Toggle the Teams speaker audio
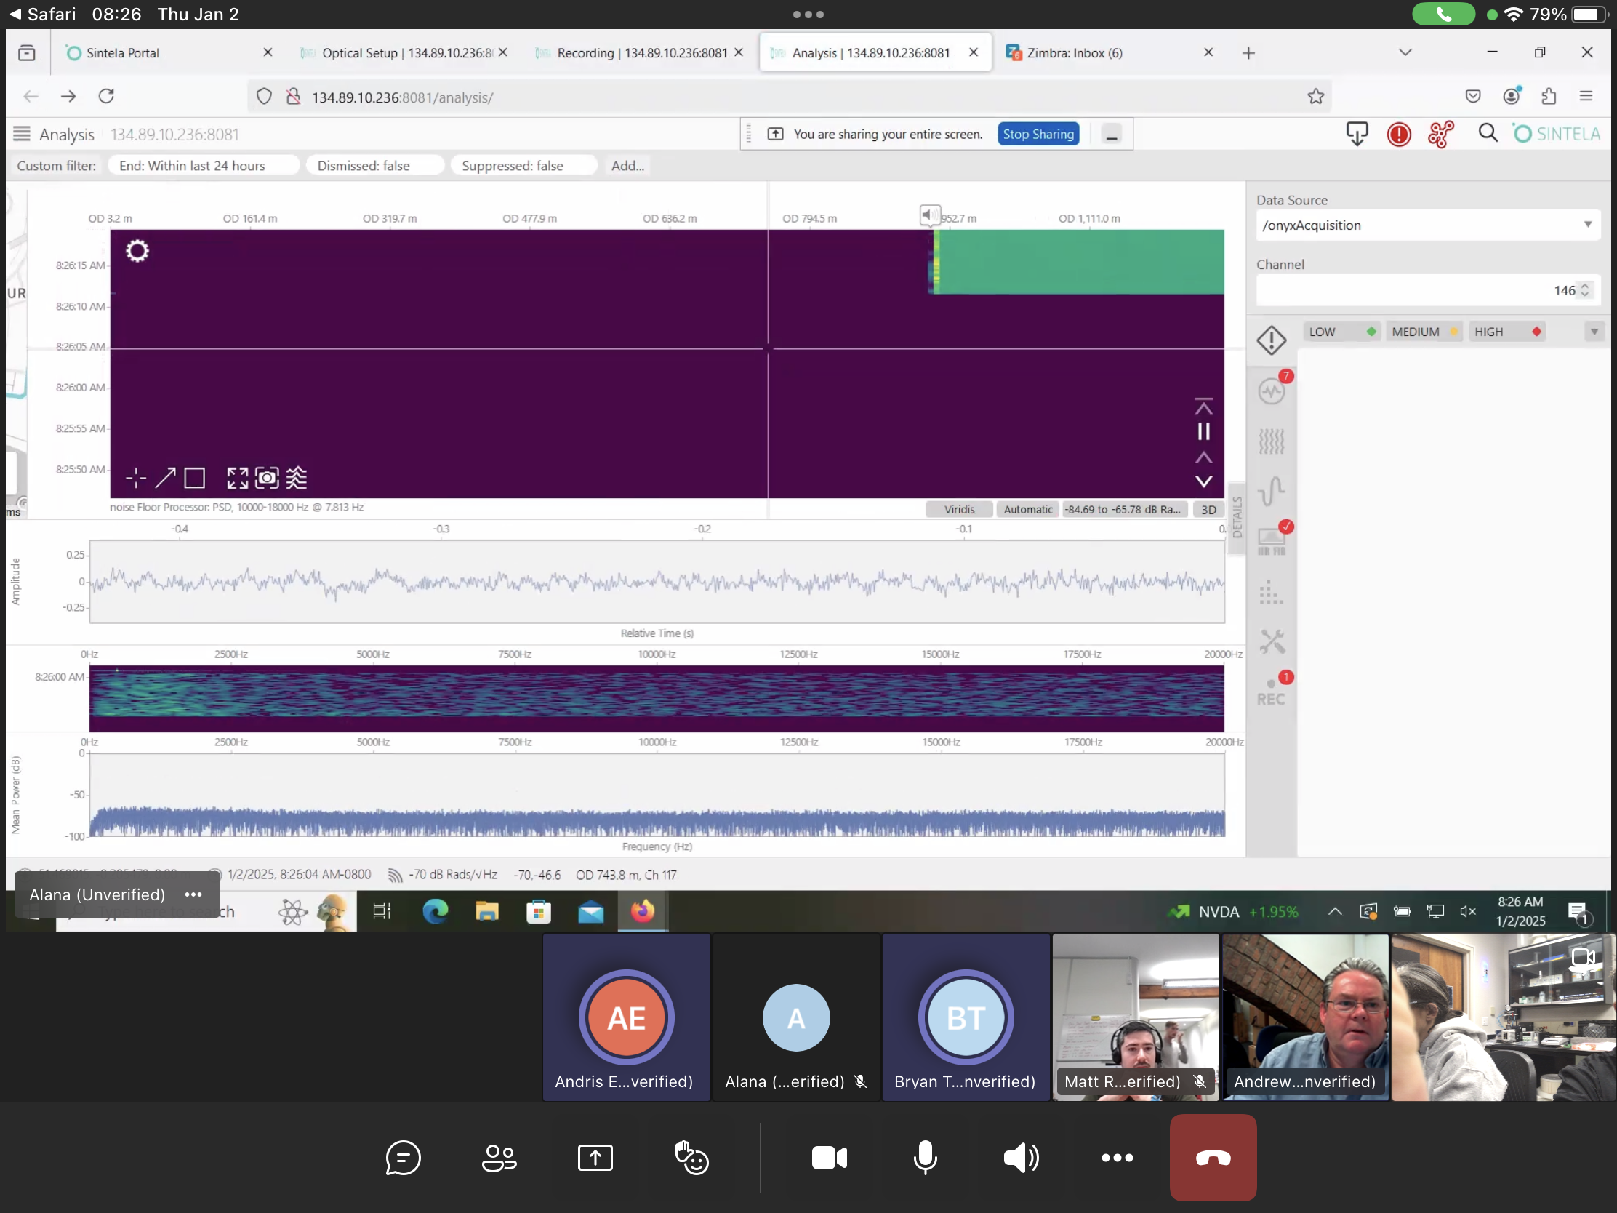Screen dimensions: 1617x1213 1021,1157
